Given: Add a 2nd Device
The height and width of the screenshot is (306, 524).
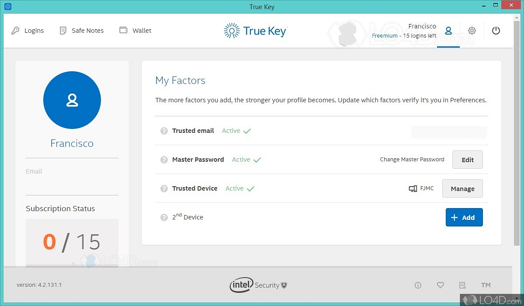Looking at the screenshot, I should point(464,217).
